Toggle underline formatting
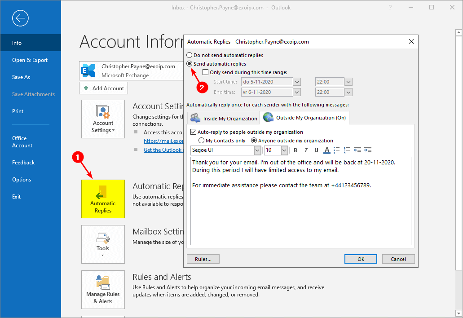This screenshot has height=318, width=463. 316,150
